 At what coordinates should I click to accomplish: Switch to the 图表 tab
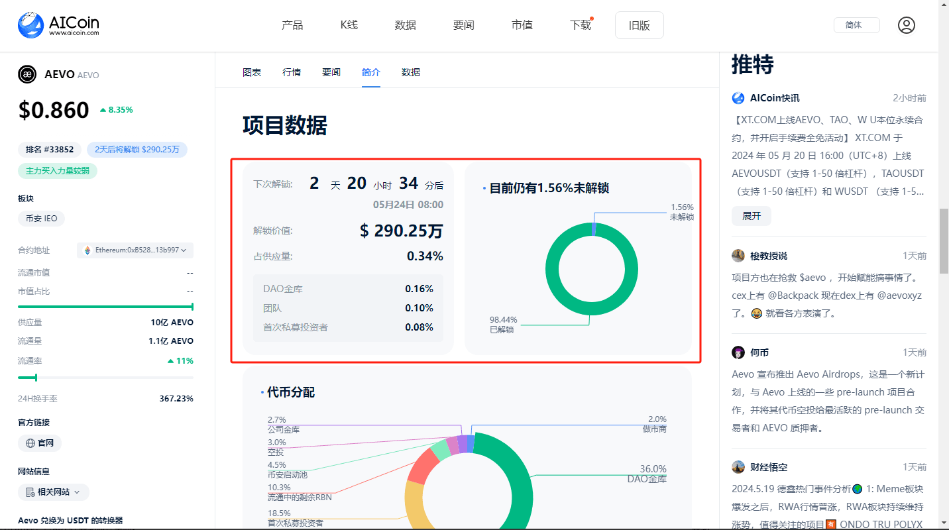(252, 72)
